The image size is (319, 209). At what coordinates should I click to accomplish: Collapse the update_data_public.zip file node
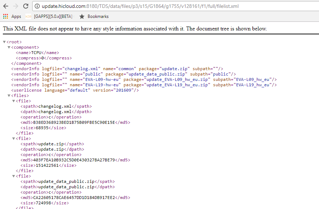(14, 176)
